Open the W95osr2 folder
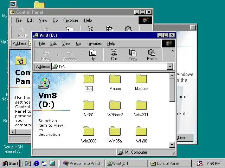225x168 pixels. [x=115, y=109]
